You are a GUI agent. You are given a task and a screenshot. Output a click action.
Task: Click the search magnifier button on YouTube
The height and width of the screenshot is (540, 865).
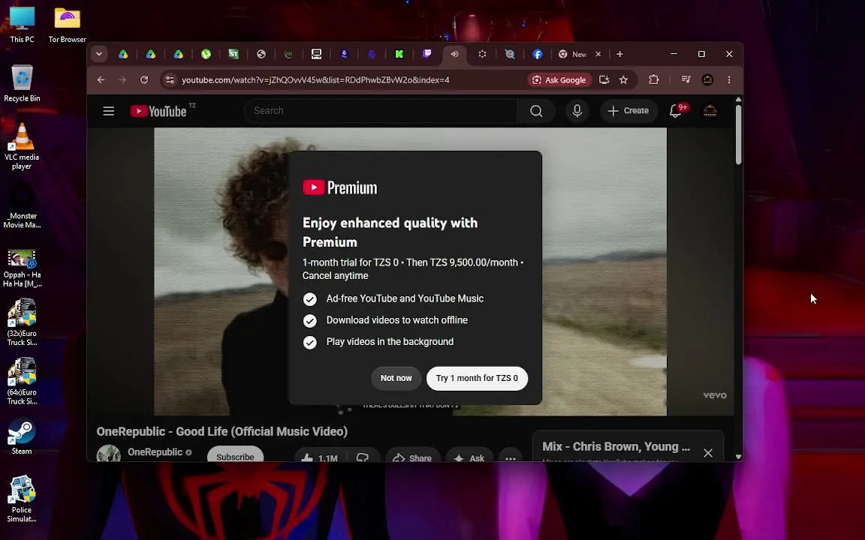click(x=536, y=111)
